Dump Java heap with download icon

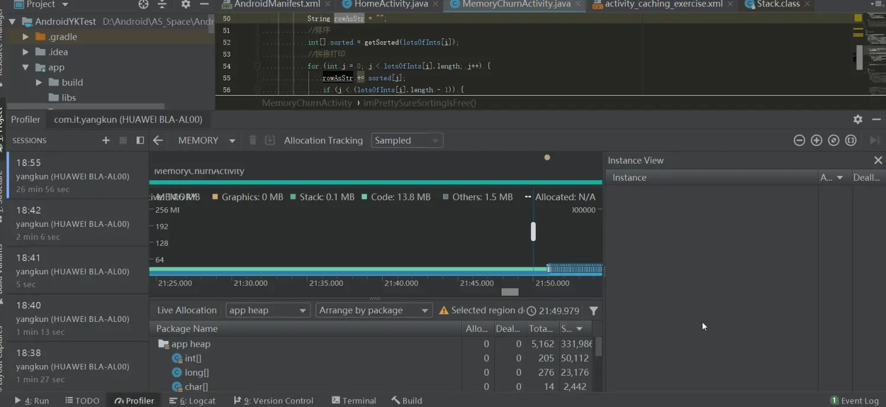(x=270, y=140)
